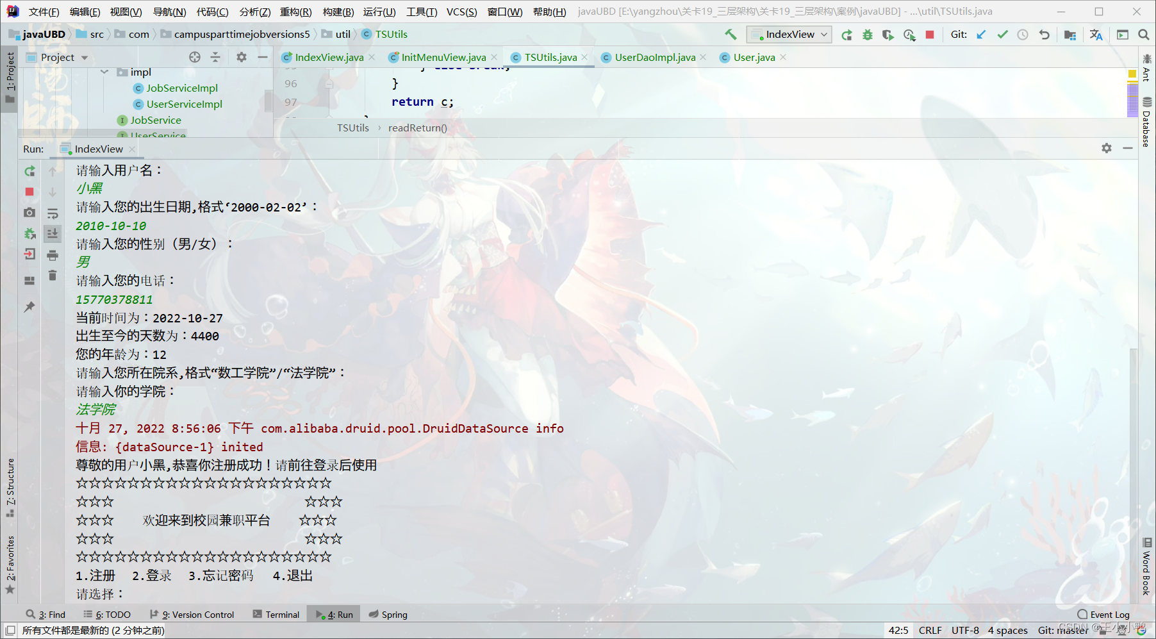Click the CRLF line separator selector
1156x639 pixels.
point(930,630)
